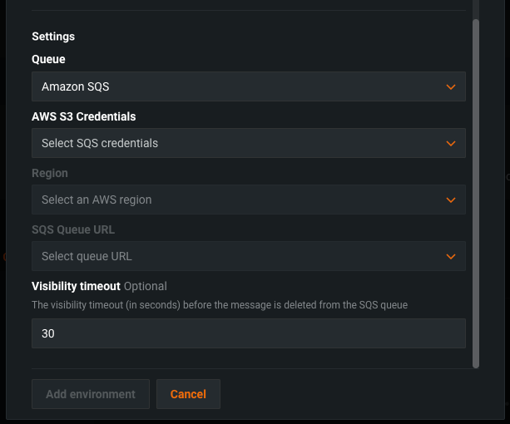The width and height of the screenshot is (510, 424).
Task: Click the chevron arrow on the Queue dropdown
Action: [x=450, y=86]
